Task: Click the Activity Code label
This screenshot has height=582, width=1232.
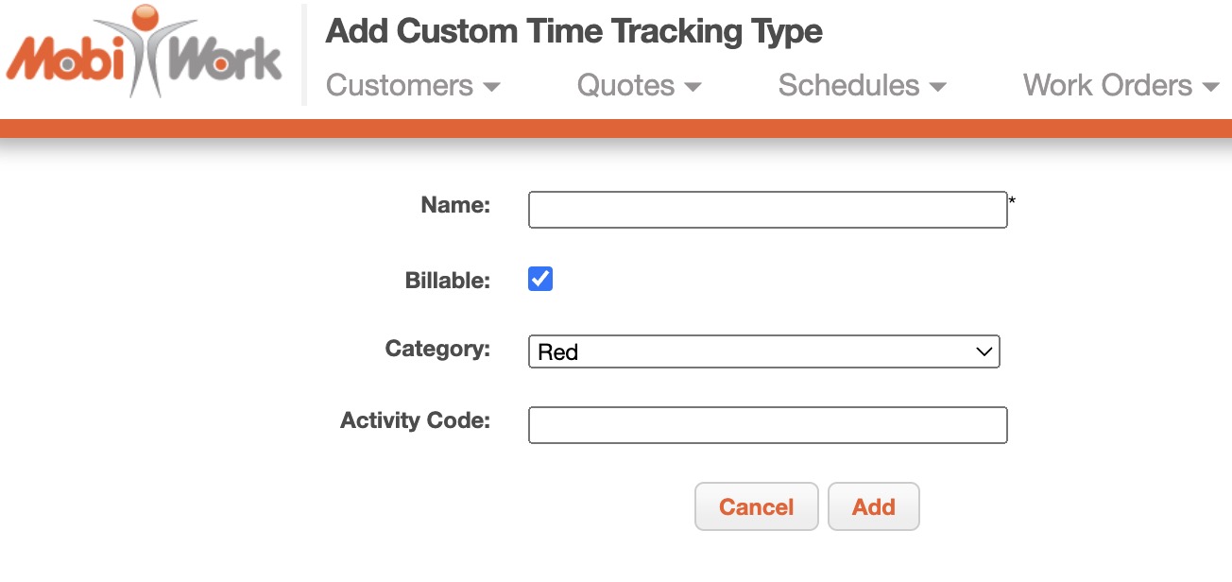Action: [415, 420]
